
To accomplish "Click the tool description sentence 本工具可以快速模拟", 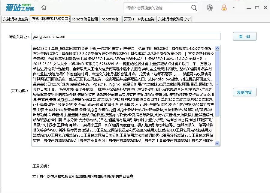I will click(x=83, y=176).
